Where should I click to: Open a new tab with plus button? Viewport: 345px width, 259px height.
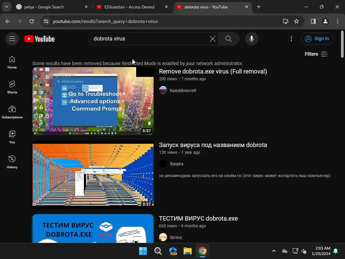point(259,7)
